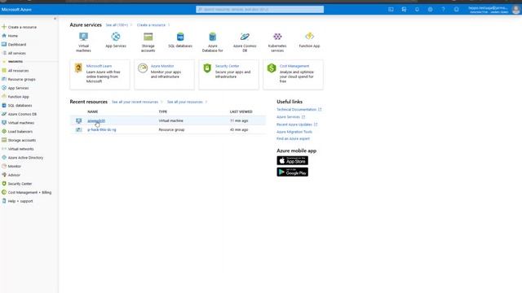Click the LAST VIEWED column header
Image resolution: width=522 pixels, height=293 pixels.
point(241,112)
